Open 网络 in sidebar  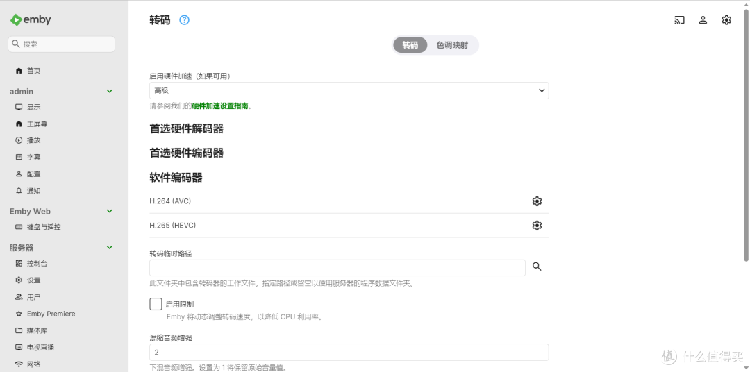pos(33,364)
